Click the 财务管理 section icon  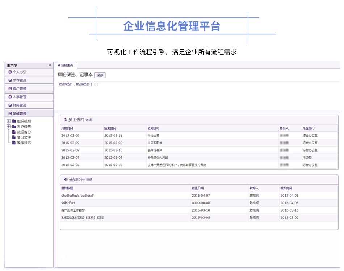tap(10, 105)
